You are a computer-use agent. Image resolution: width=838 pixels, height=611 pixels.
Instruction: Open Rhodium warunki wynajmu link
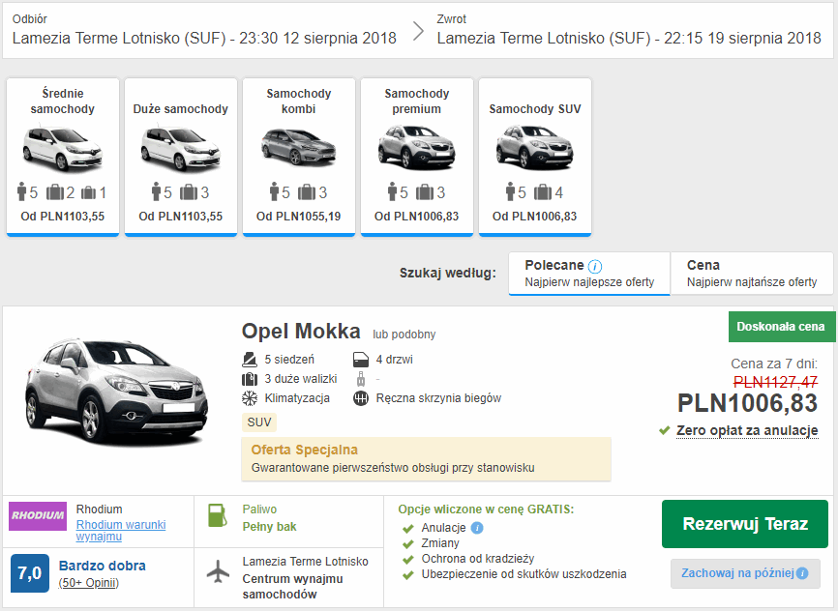[121, 530]
